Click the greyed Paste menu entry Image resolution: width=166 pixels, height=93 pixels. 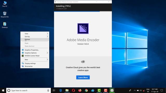pos(35,43)
